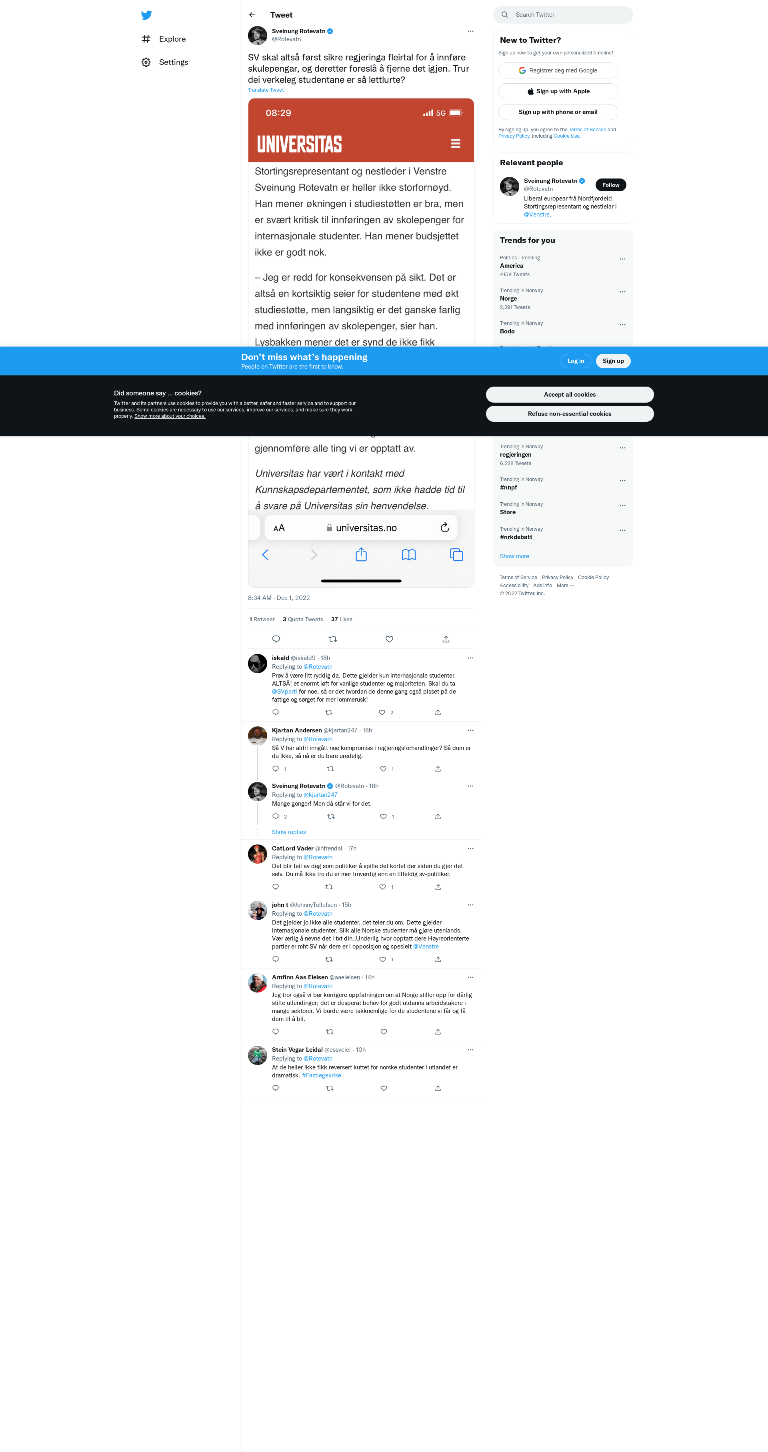The height and width of the screenshot is (1452, 768).
Task: Open more options on Stein Vegar Leidal's reply
Action: (470, 1050)
